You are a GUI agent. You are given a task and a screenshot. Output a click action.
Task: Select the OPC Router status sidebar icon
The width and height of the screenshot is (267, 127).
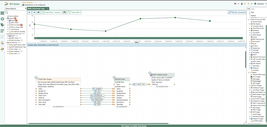click(x=2, y=49)
